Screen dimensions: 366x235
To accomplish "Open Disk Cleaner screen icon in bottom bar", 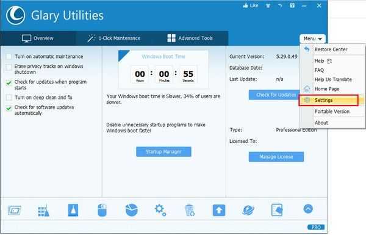I will pyautogui.click(x=15, y=210).
